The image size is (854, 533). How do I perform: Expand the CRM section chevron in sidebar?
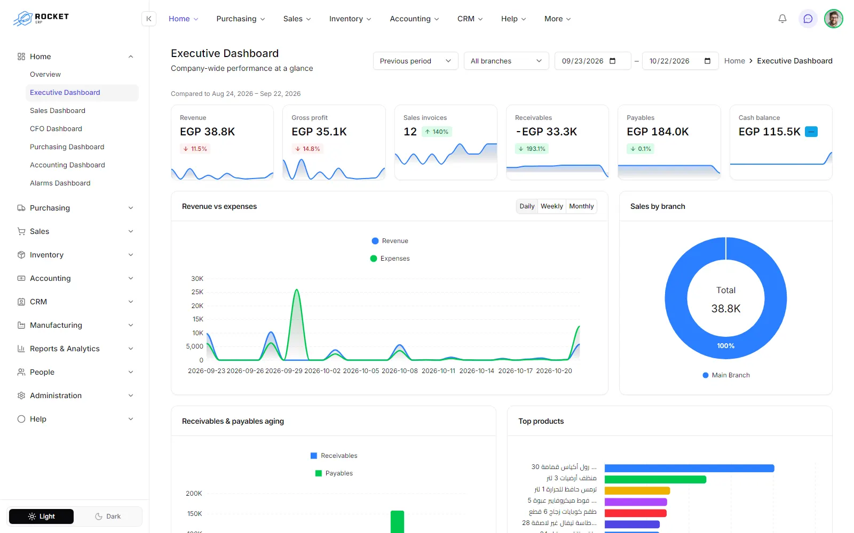coord(131,302)
